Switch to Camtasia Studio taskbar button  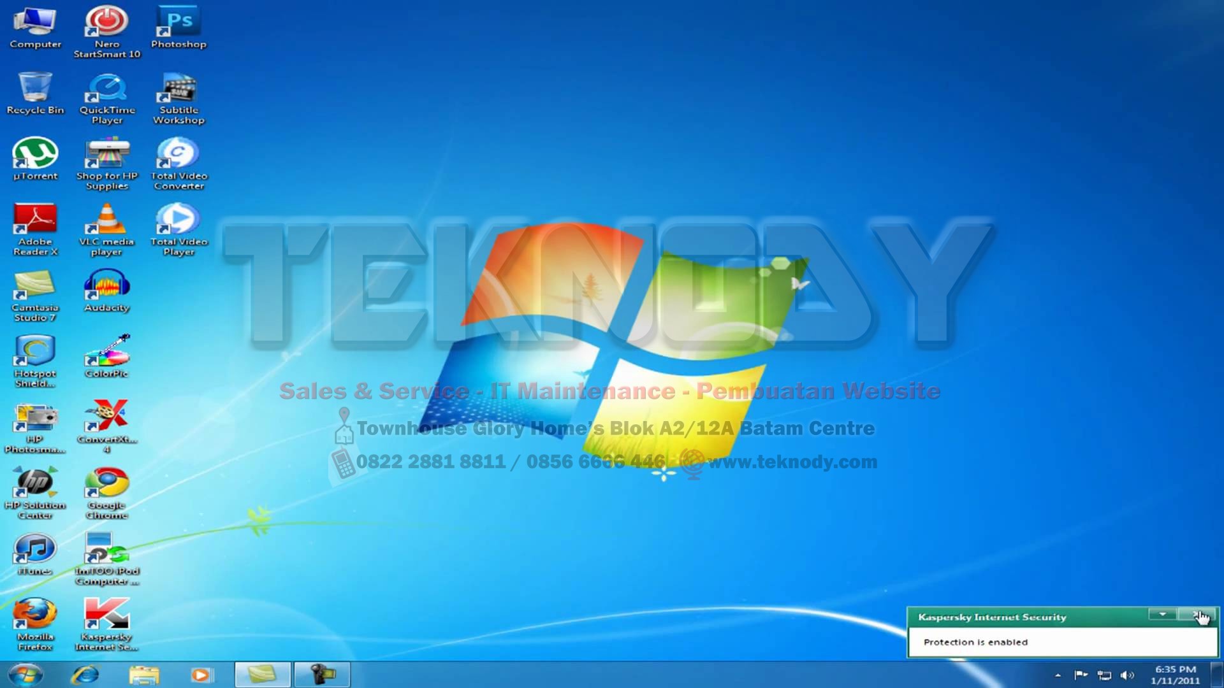[x=263, y=674]
